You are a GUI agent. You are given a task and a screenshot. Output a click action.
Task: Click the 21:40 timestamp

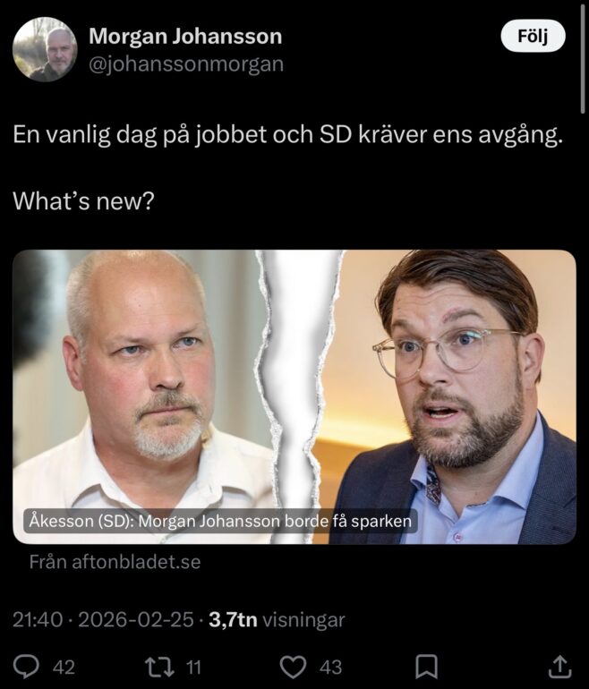tap(38, 619)
